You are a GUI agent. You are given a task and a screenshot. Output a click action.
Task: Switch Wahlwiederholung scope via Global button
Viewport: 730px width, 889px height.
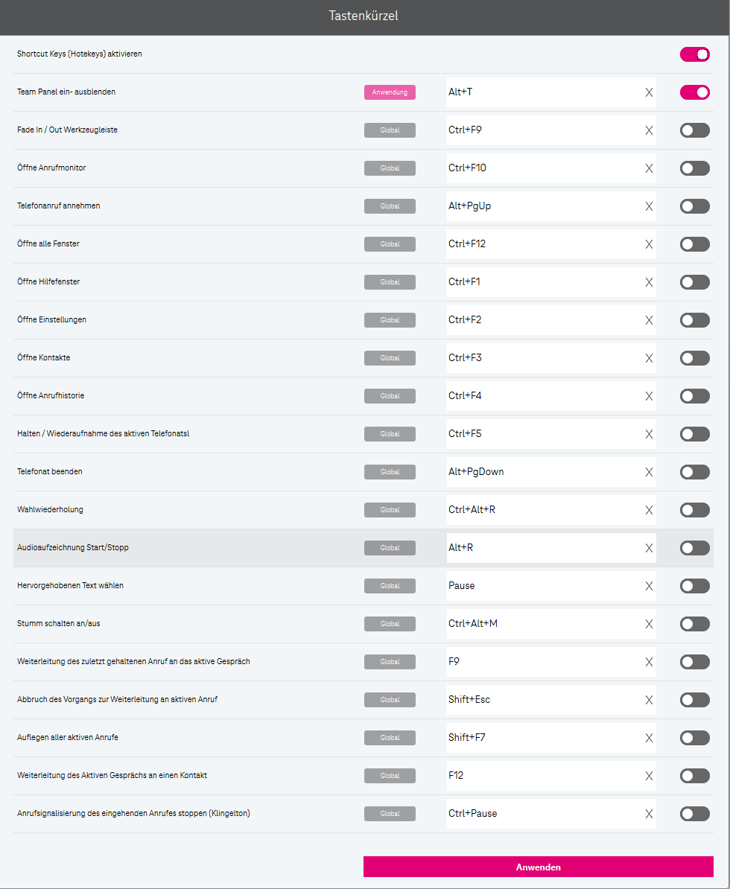390,510
